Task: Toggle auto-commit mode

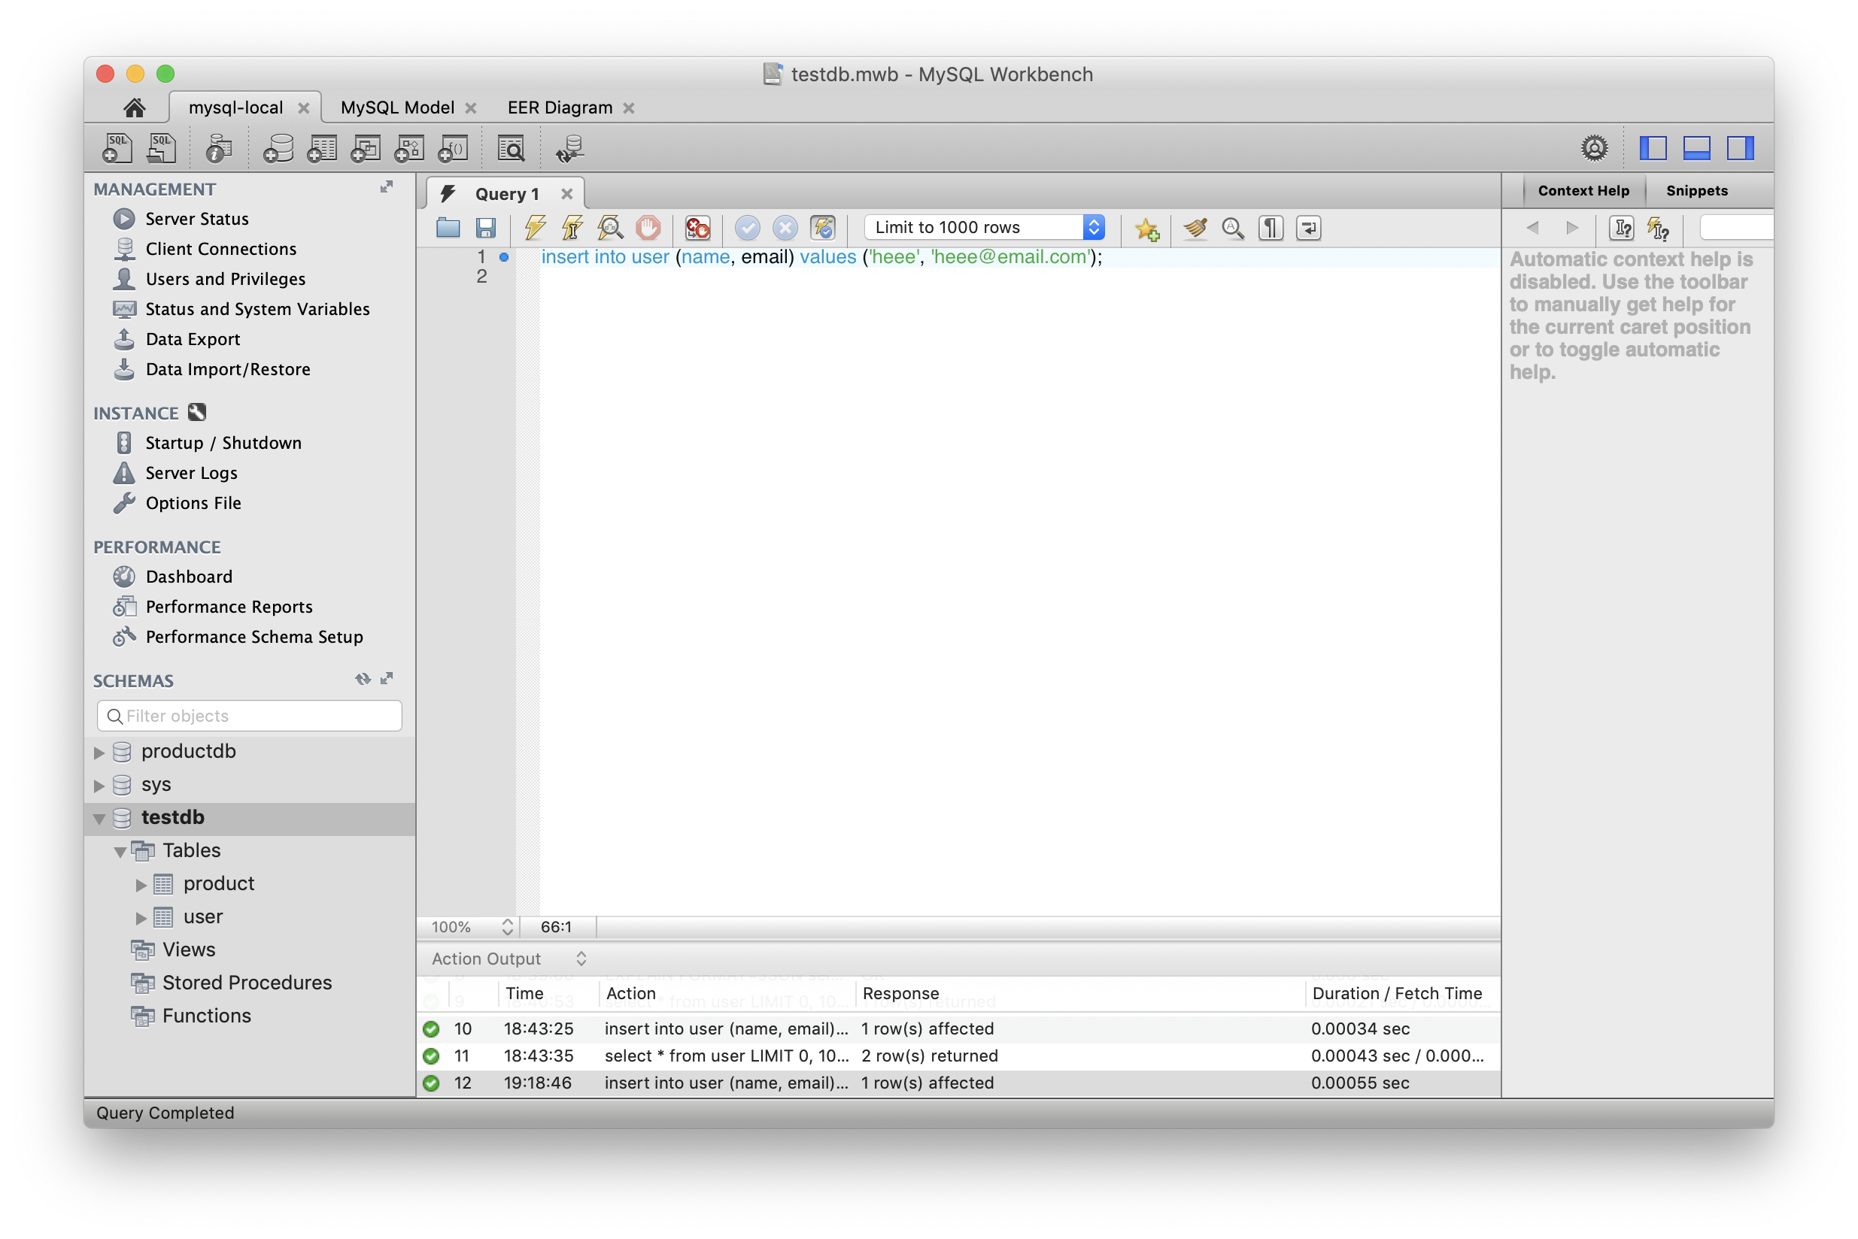Action: (823, 229)
